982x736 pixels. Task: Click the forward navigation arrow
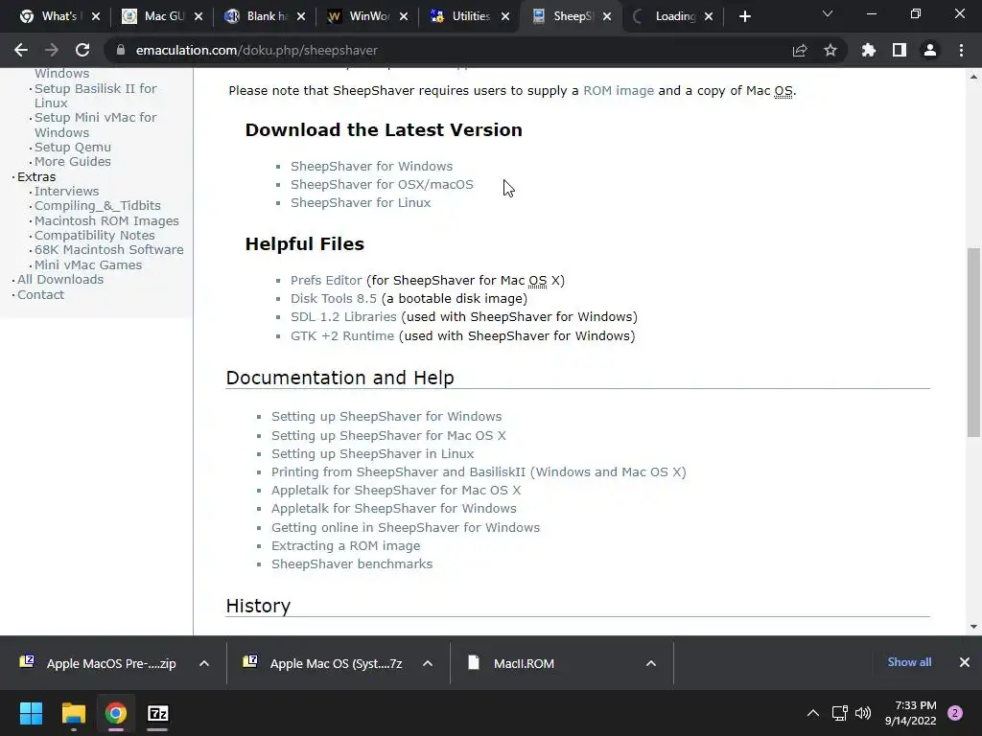point(52,50)
